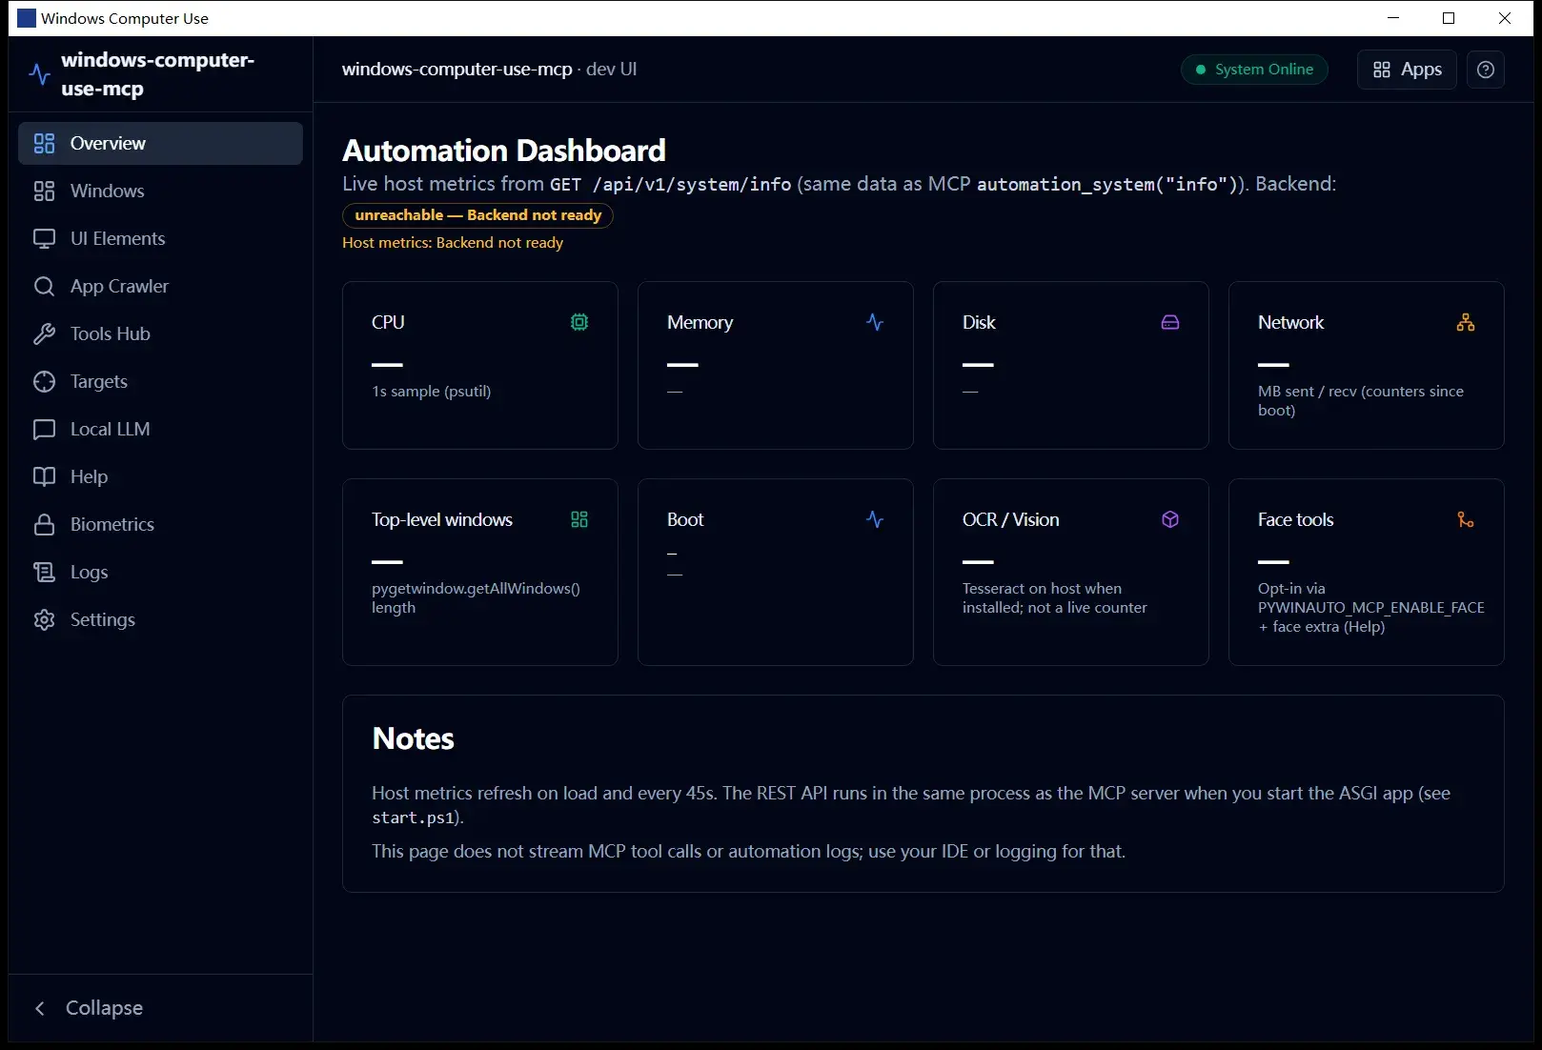1542x1050 pixels.
Task: Click the CPU chip icon
Action: pyautogui.click(x=579, y=322)
